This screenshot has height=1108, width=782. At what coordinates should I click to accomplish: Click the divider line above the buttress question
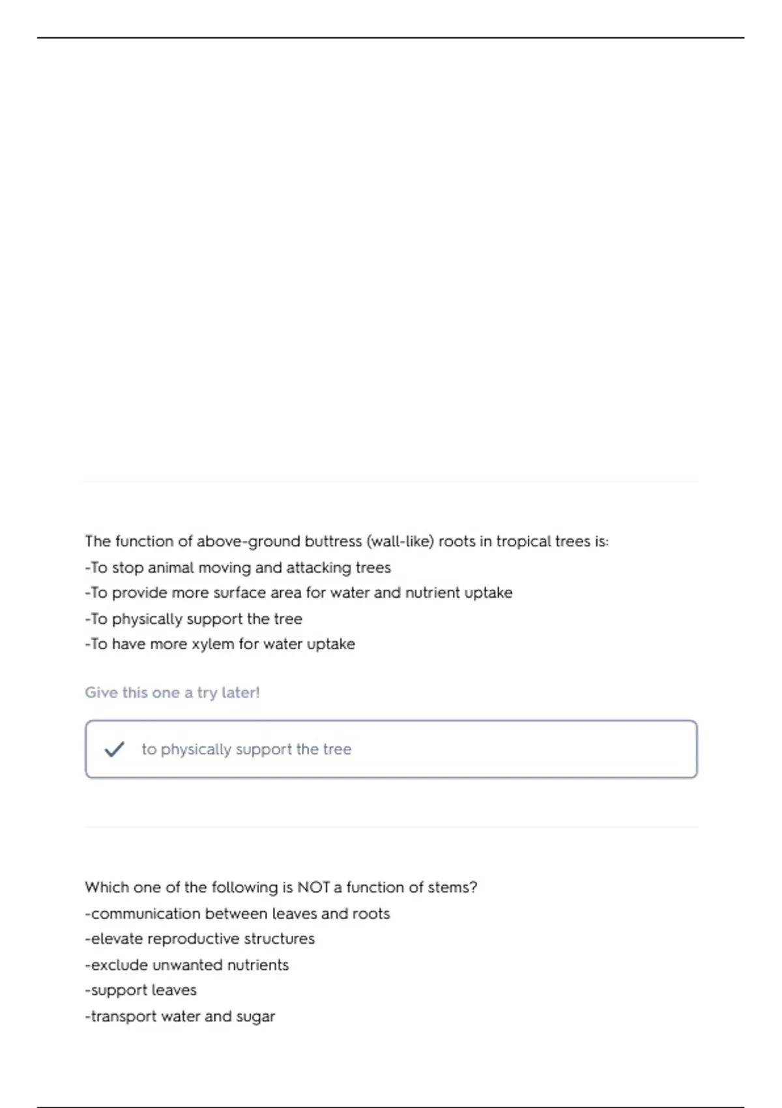(x=391, y=481)
